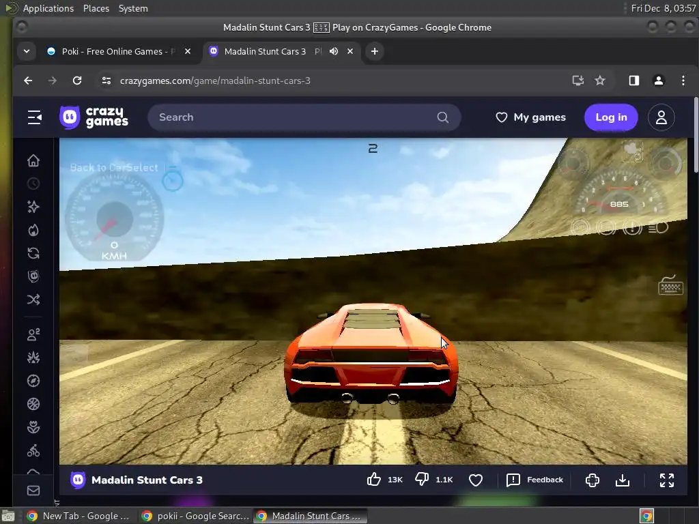The height and width of the screenshot is (524, 699).
Task: Open Chrome three-dot menu
Action: (683, 81)
